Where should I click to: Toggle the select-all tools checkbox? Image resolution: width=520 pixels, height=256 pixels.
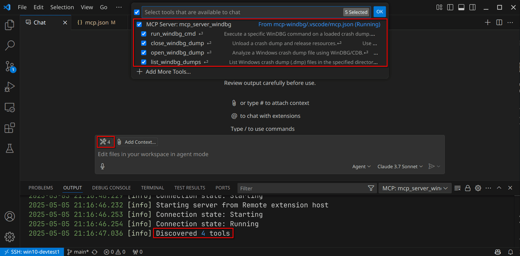tap(137, 12)
